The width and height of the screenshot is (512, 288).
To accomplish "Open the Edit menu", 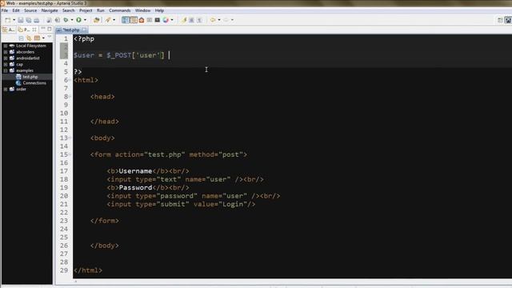I will (x=16, y=10).
